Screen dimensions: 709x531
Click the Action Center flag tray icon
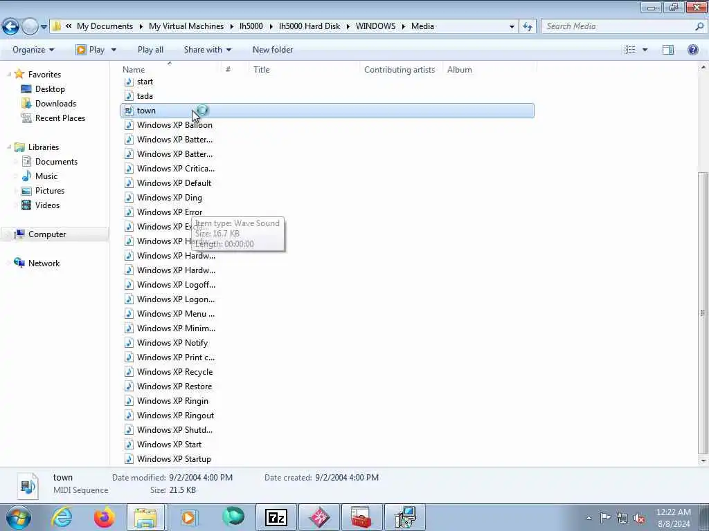click(x=605, y=517)
